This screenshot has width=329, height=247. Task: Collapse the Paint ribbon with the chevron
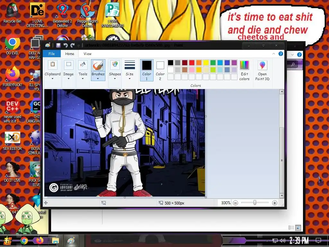(x=274, y=54)
